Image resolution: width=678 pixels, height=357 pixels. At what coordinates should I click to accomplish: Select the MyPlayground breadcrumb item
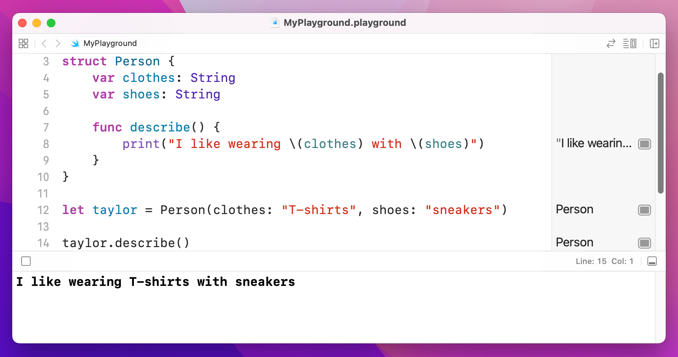(x=110, y=43)
